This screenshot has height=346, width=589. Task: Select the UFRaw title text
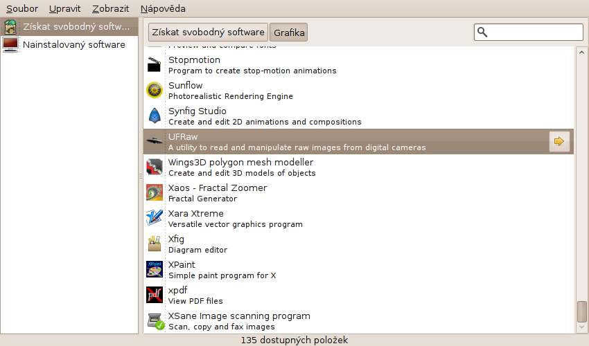(183, 137)
